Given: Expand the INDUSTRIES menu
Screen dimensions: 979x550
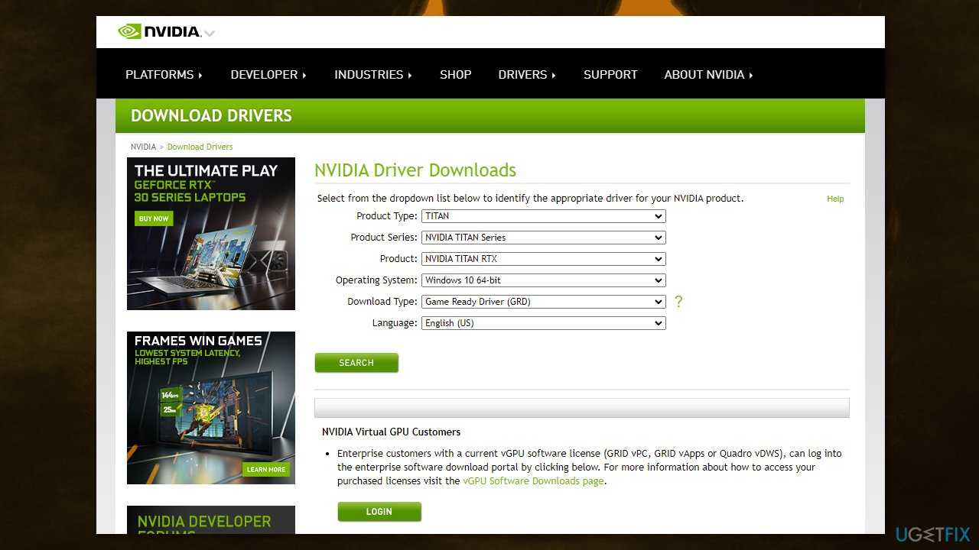Looking at the screenshot, I should click(x=372, y=75).
